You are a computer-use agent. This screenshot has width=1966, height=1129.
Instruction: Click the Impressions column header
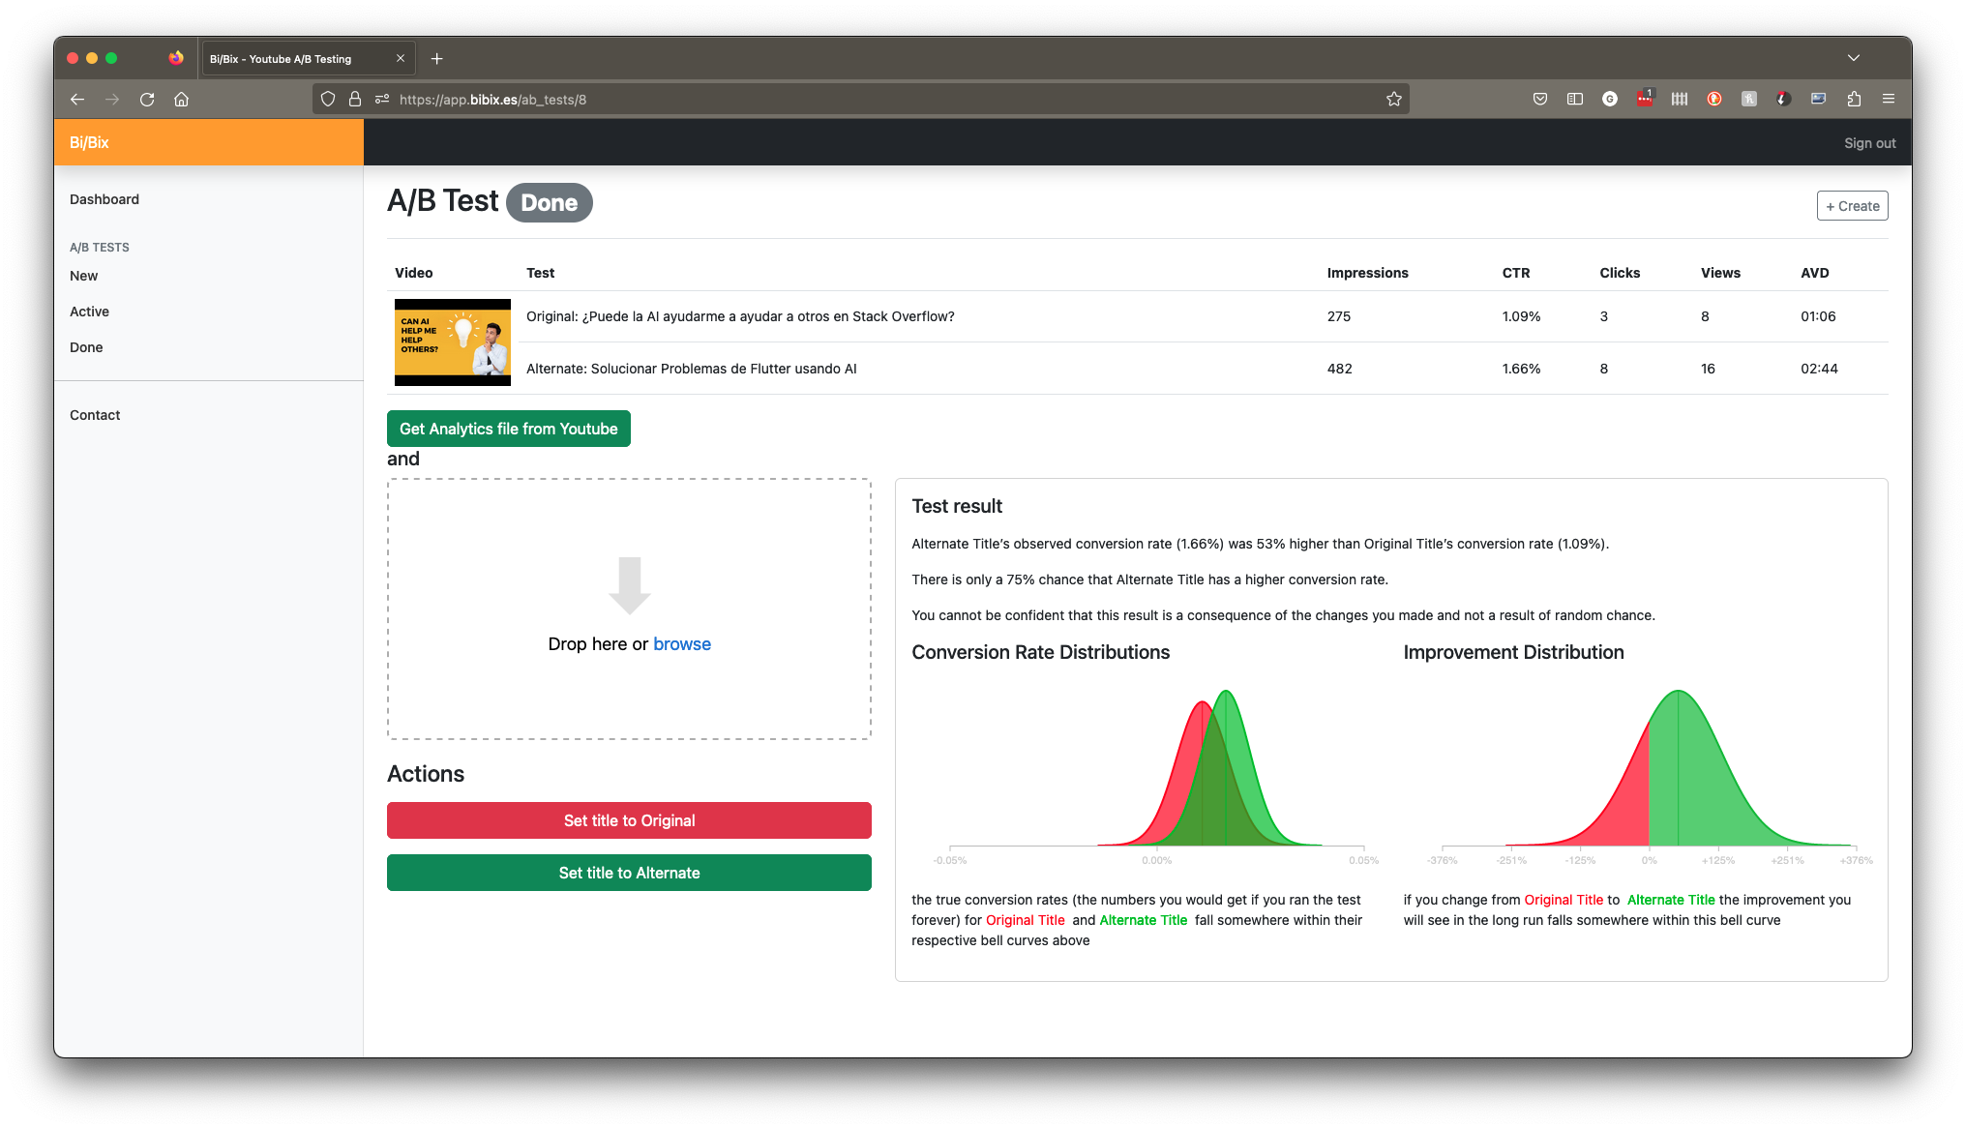1367,273
